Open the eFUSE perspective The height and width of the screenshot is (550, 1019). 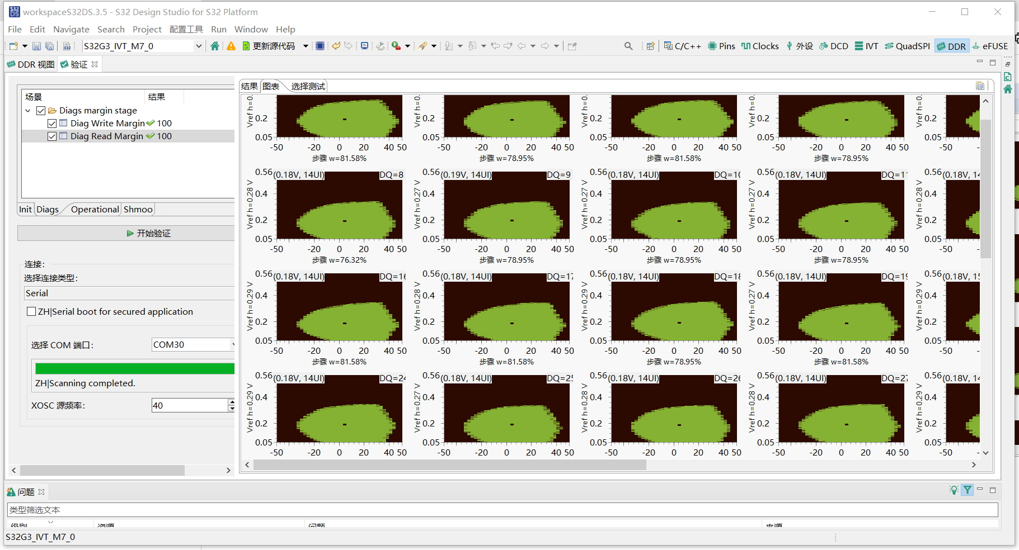990,46
